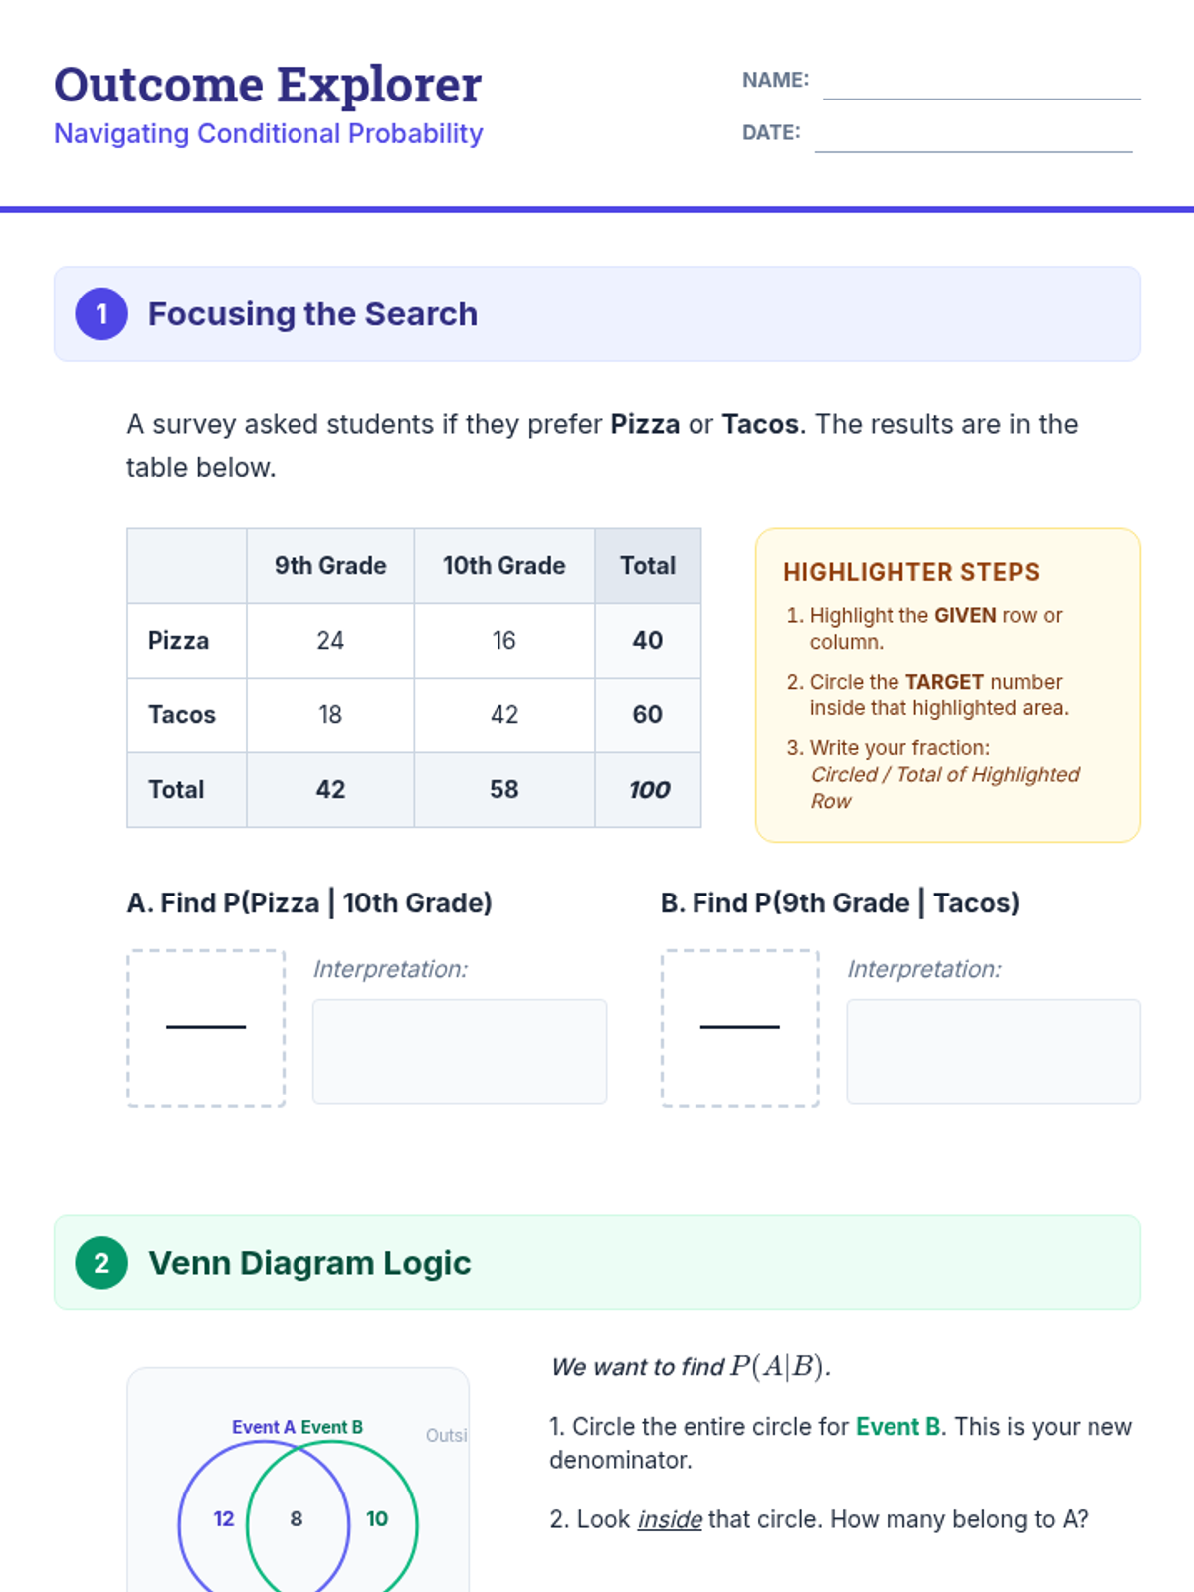Click the section 1 number badge
This screenshot has height=1592, width=1194.
(101, 314)
